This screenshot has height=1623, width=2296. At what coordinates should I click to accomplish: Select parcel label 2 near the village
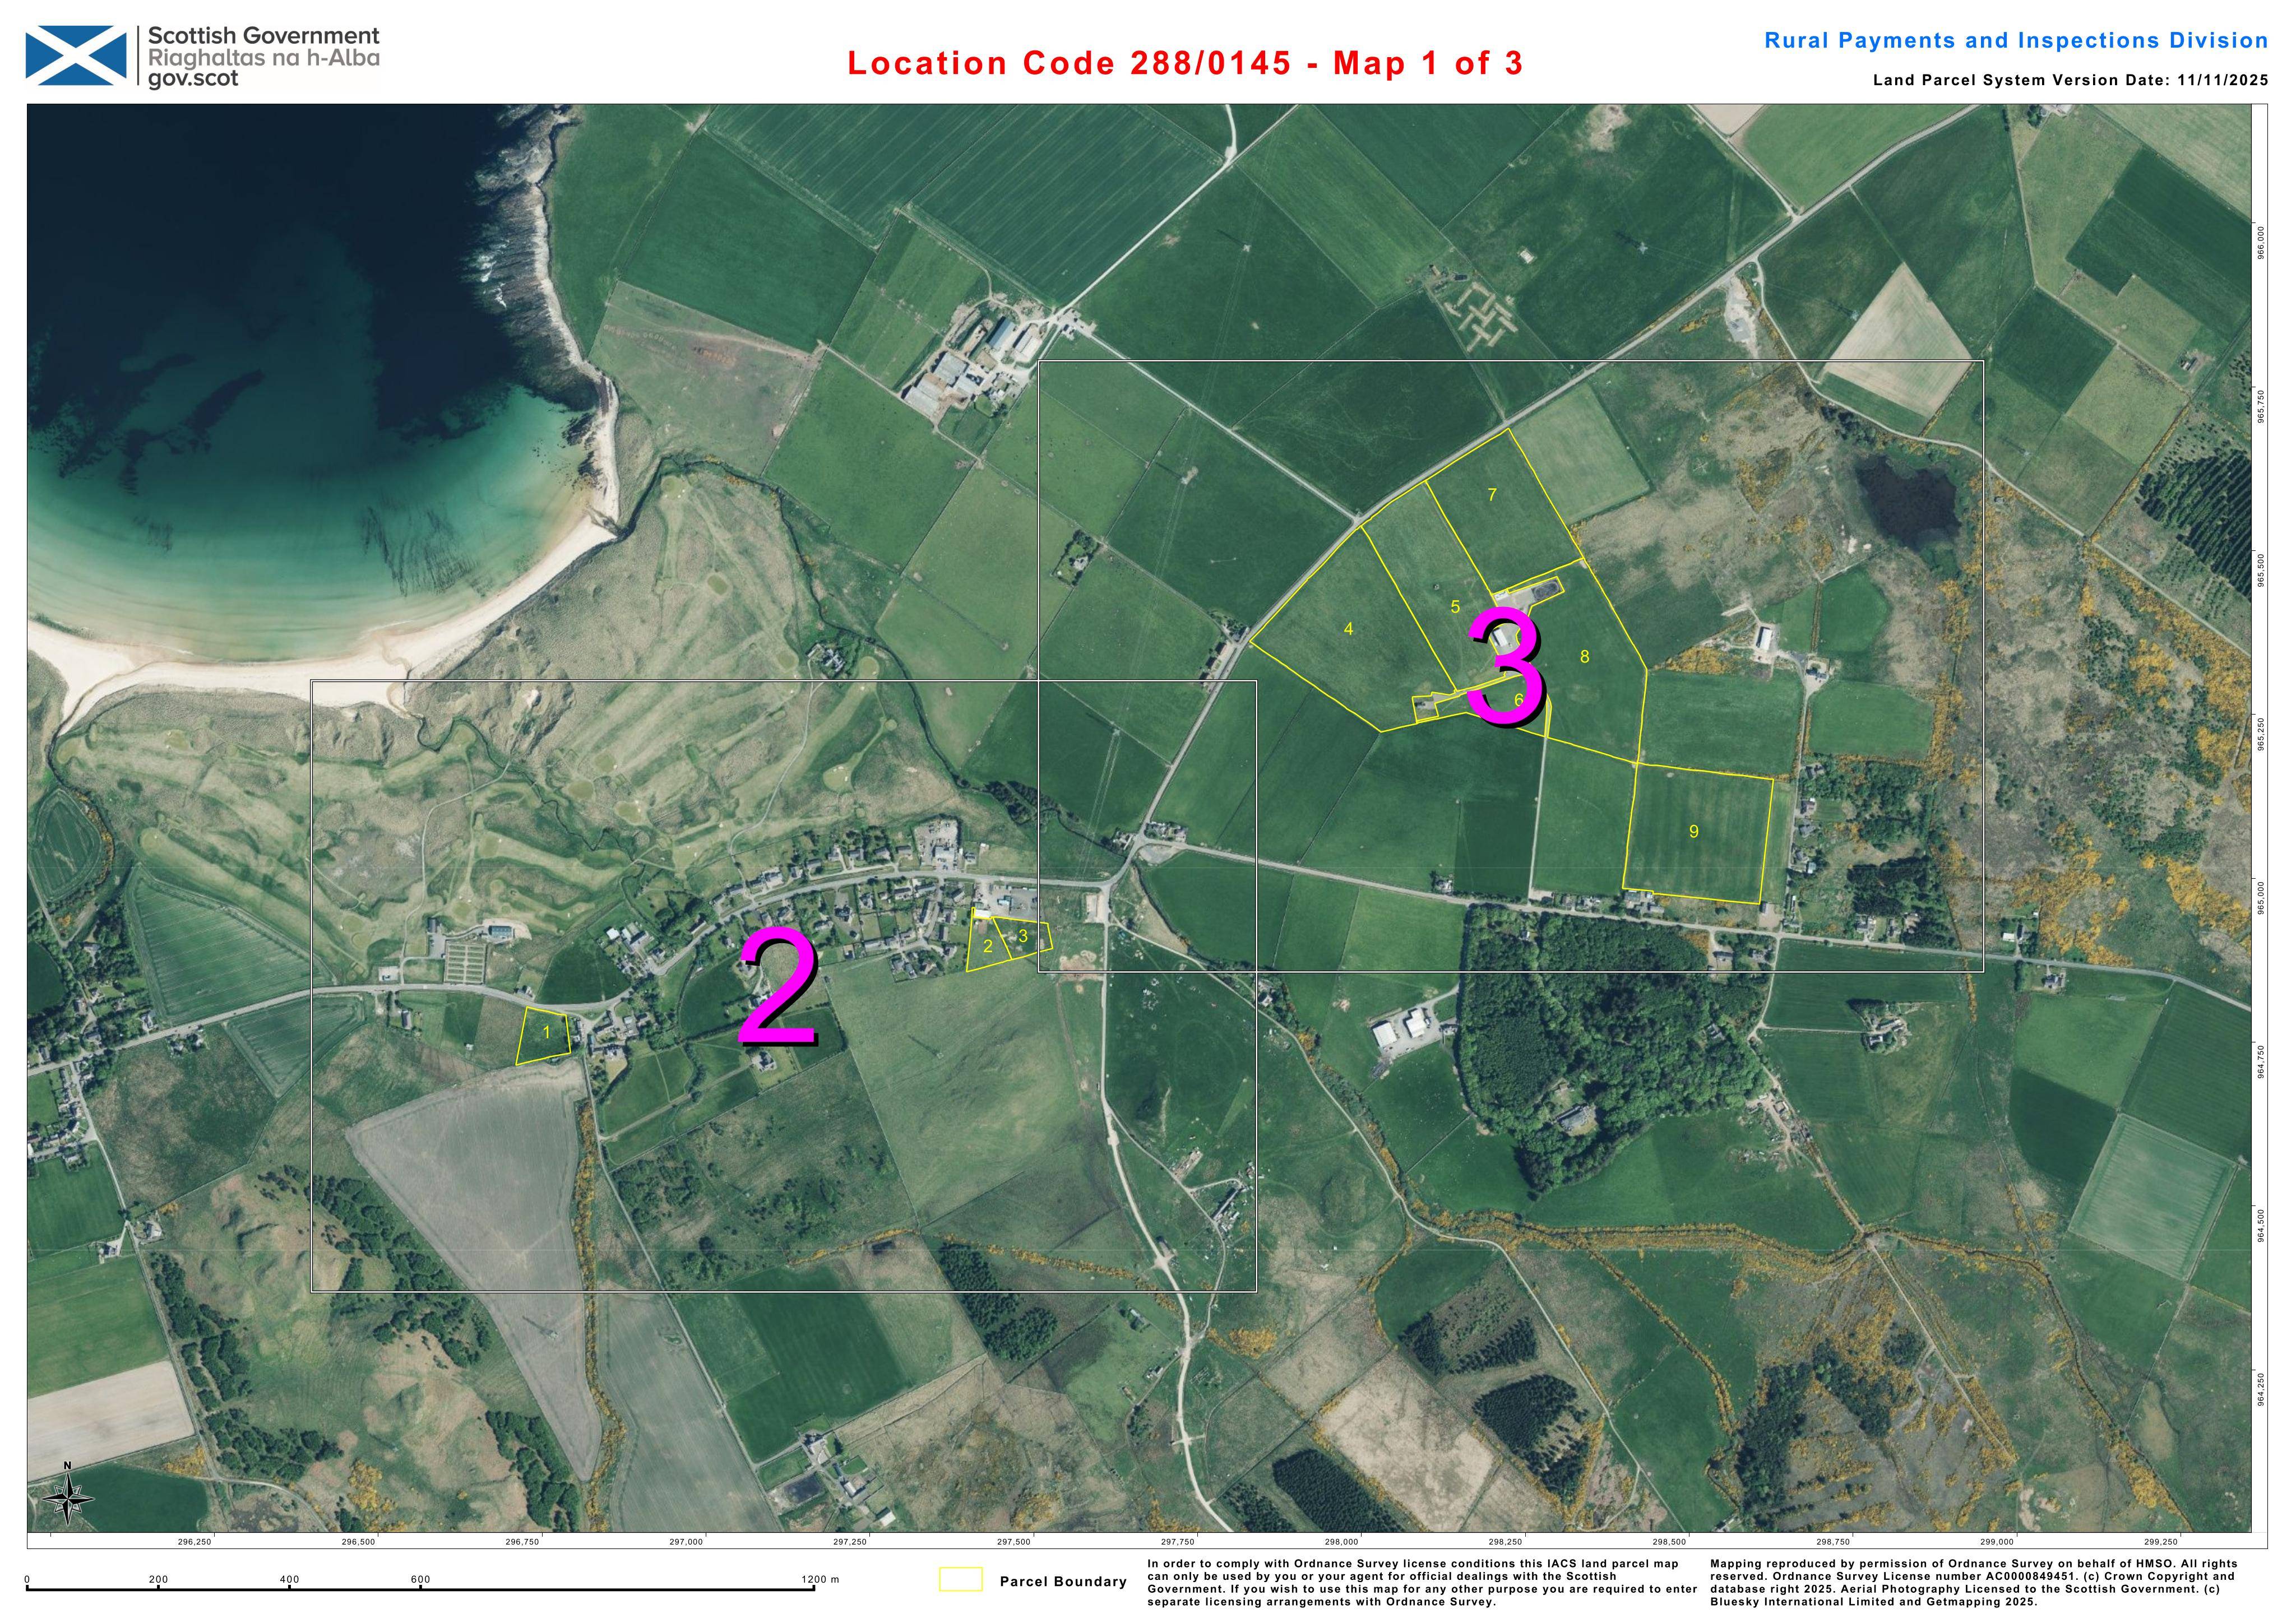[987, 946]
